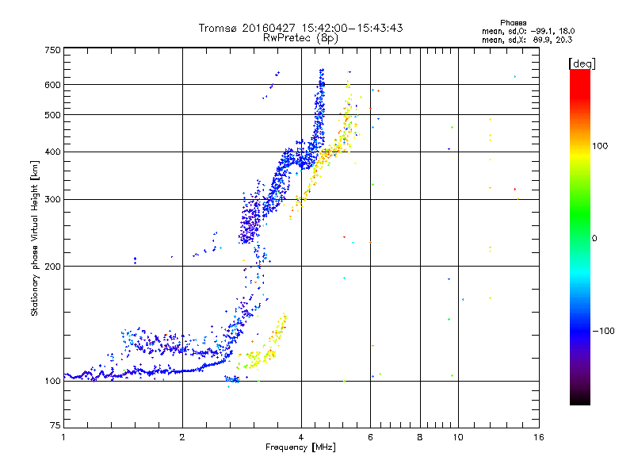Click the 'Frequency [MHz]' axis label
This screenshot has width=634, height=476.
pyautogui.click(x=300, y=447)
